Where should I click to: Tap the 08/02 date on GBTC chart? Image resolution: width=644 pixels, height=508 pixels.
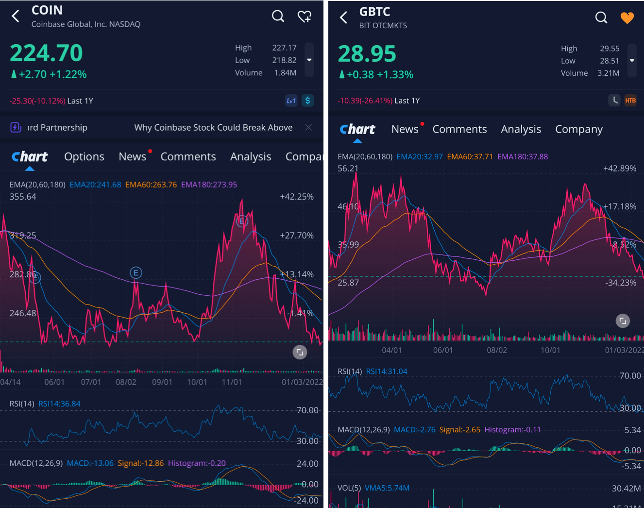[497, 350]
